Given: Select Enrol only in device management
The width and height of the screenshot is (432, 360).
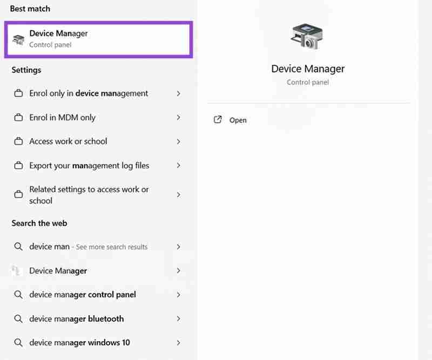Looking at the screenshot, I should pyautogui.click(x=99, y=93).
